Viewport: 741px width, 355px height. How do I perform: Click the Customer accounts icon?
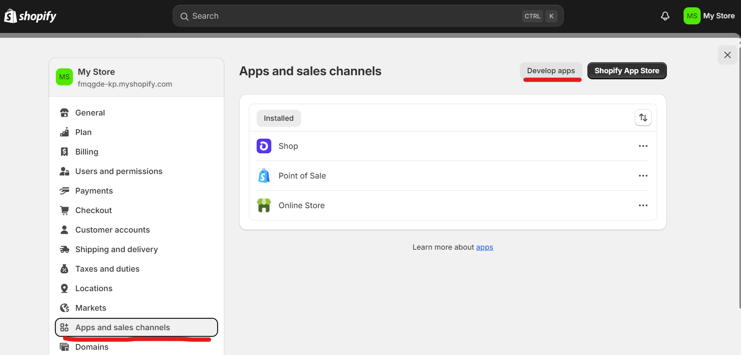[64, 230]
